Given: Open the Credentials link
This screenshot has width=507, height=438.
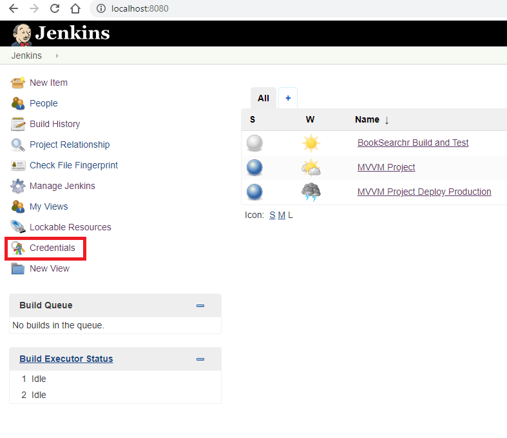Looking at the screenshot, I should [52, 248].
